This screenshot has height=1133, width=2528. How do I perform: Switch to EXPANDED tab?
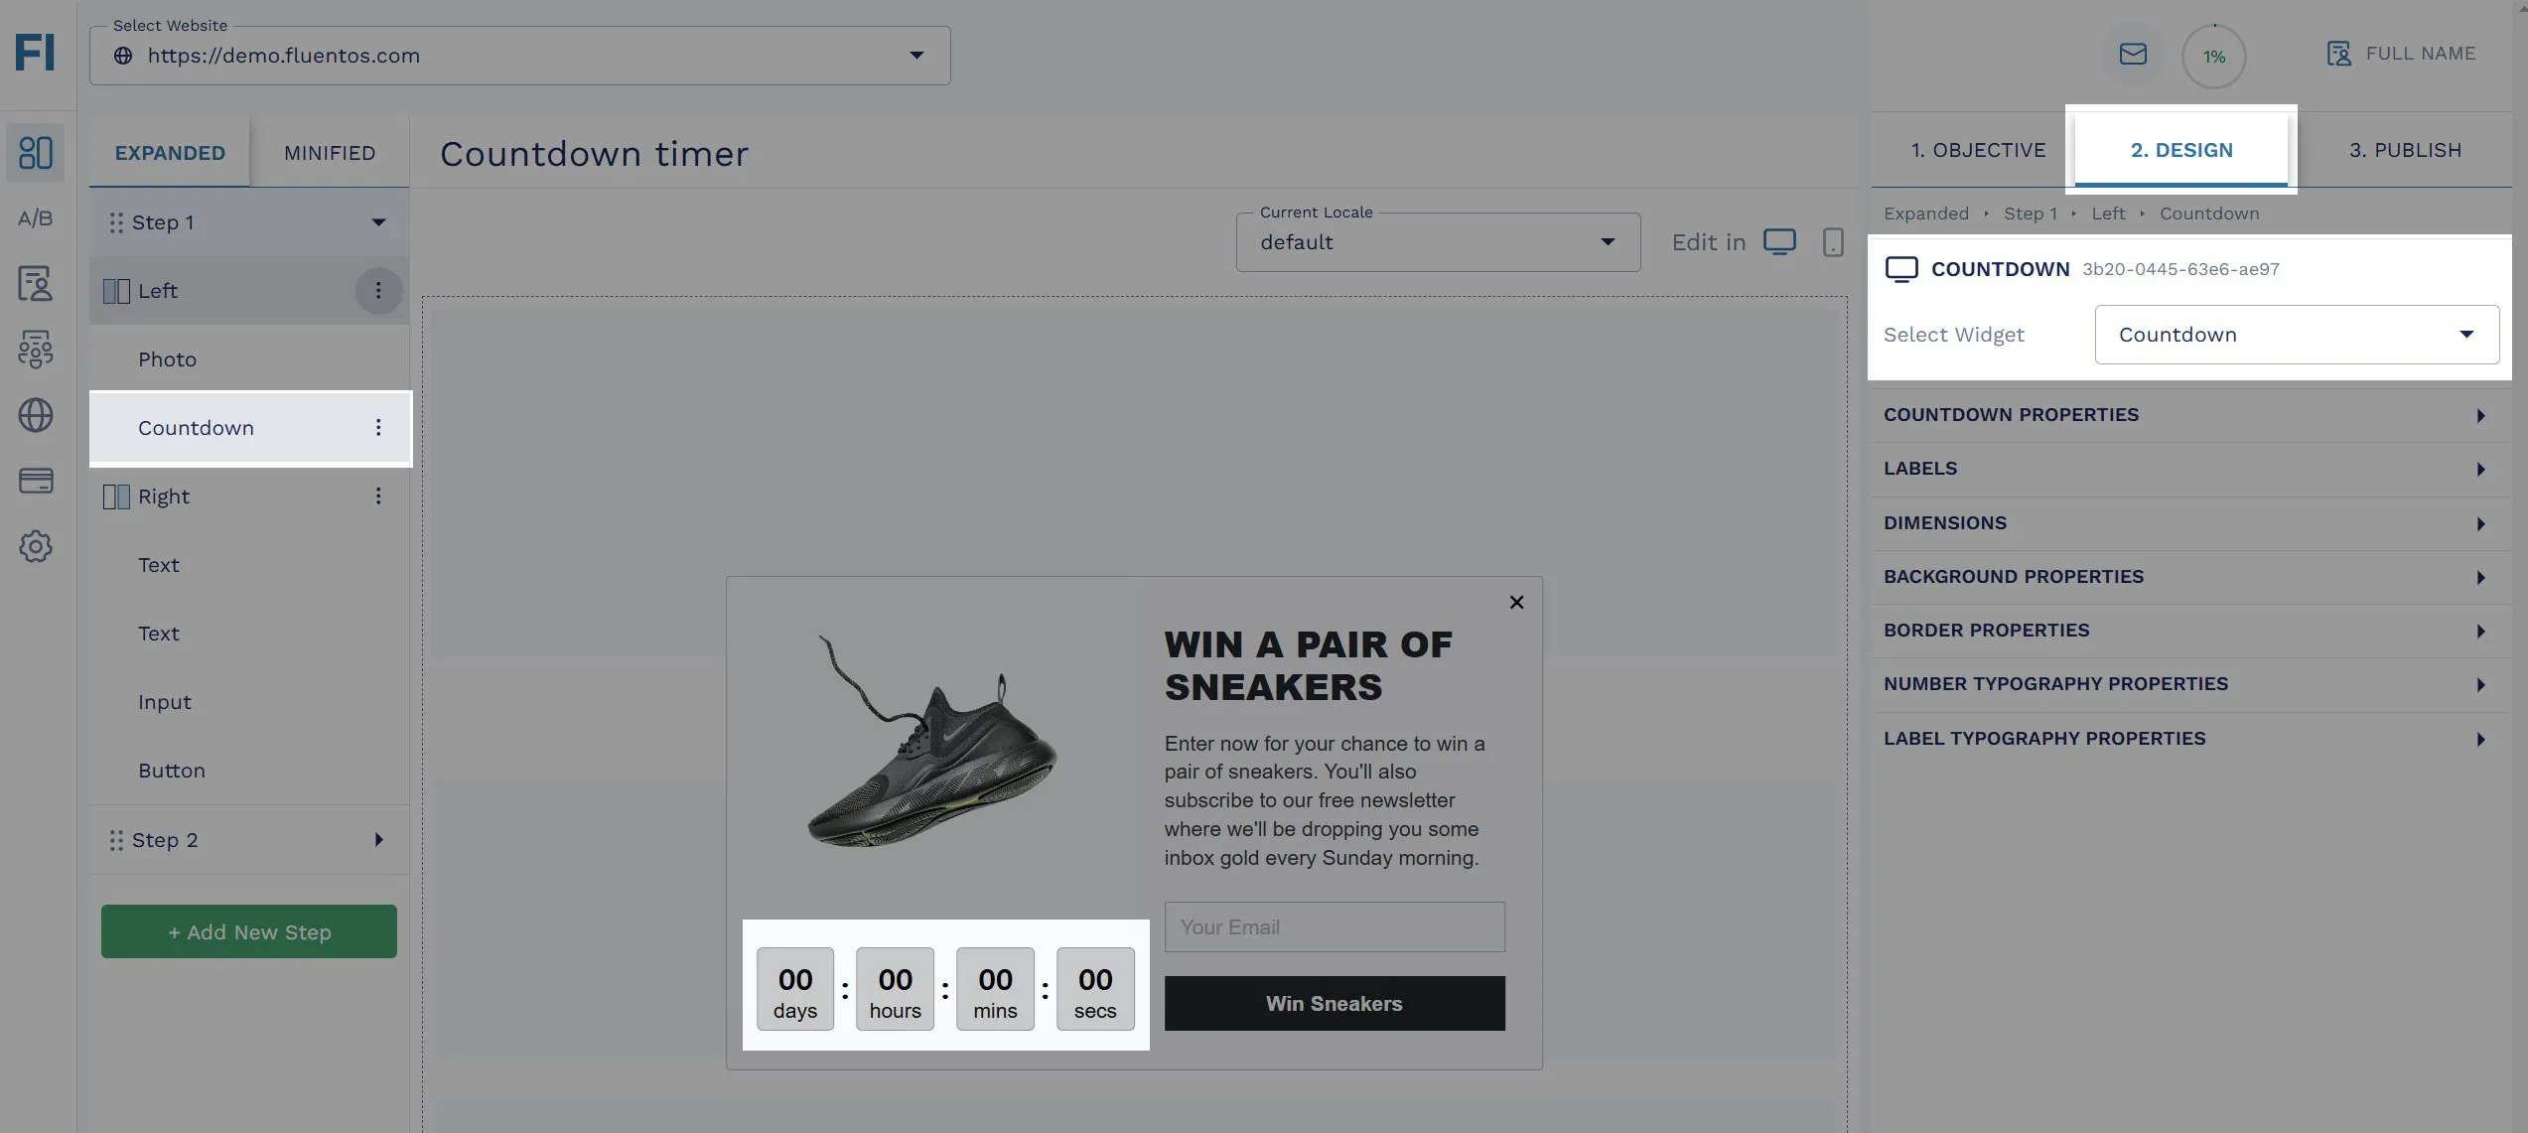(170, 153)
